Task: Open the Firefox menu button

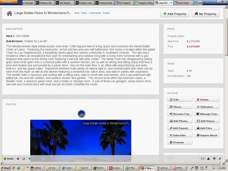Action: coord(9,2)
